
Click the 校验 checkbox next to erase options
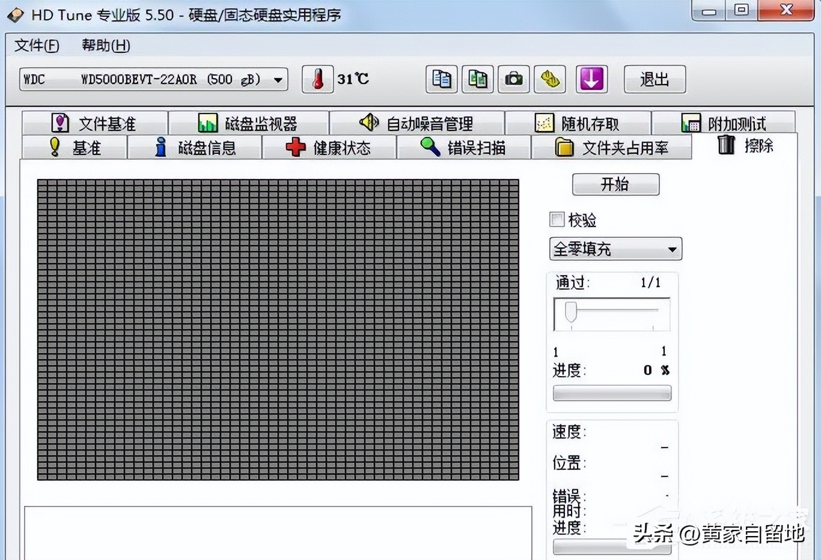[x=556, y=220]
